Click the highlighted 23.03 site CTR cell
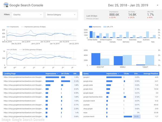162x122 pixels. point(137,117)
